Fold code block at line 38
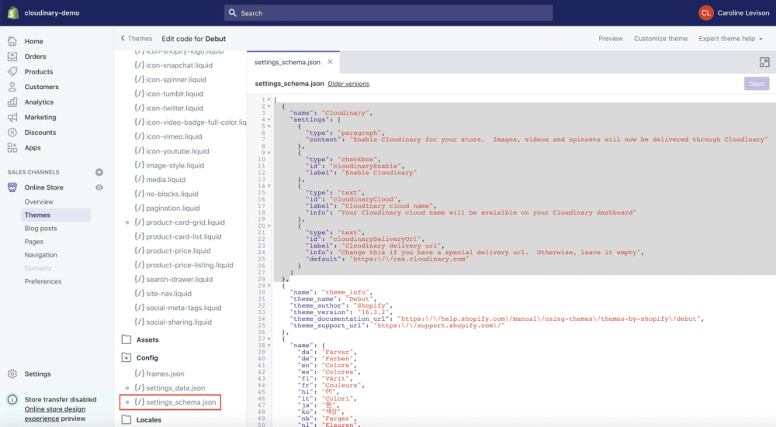Image resolution: width=776 pixels, height=427 pixels. (268, 346)
